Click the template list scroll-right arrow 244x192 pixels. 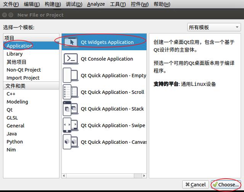144,176
